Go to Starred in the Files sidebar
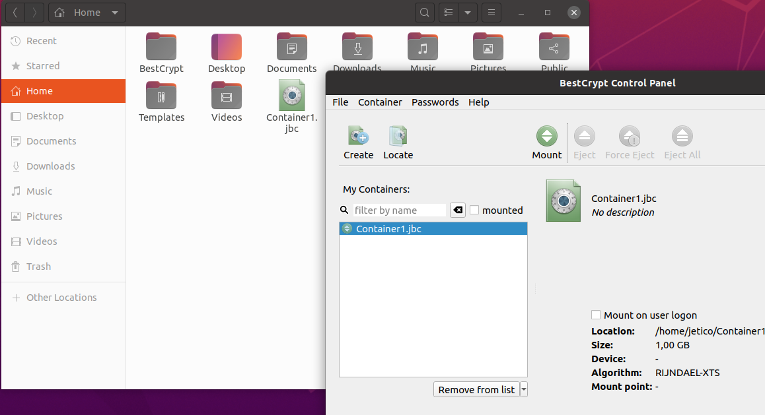 (x=63, y=66)
